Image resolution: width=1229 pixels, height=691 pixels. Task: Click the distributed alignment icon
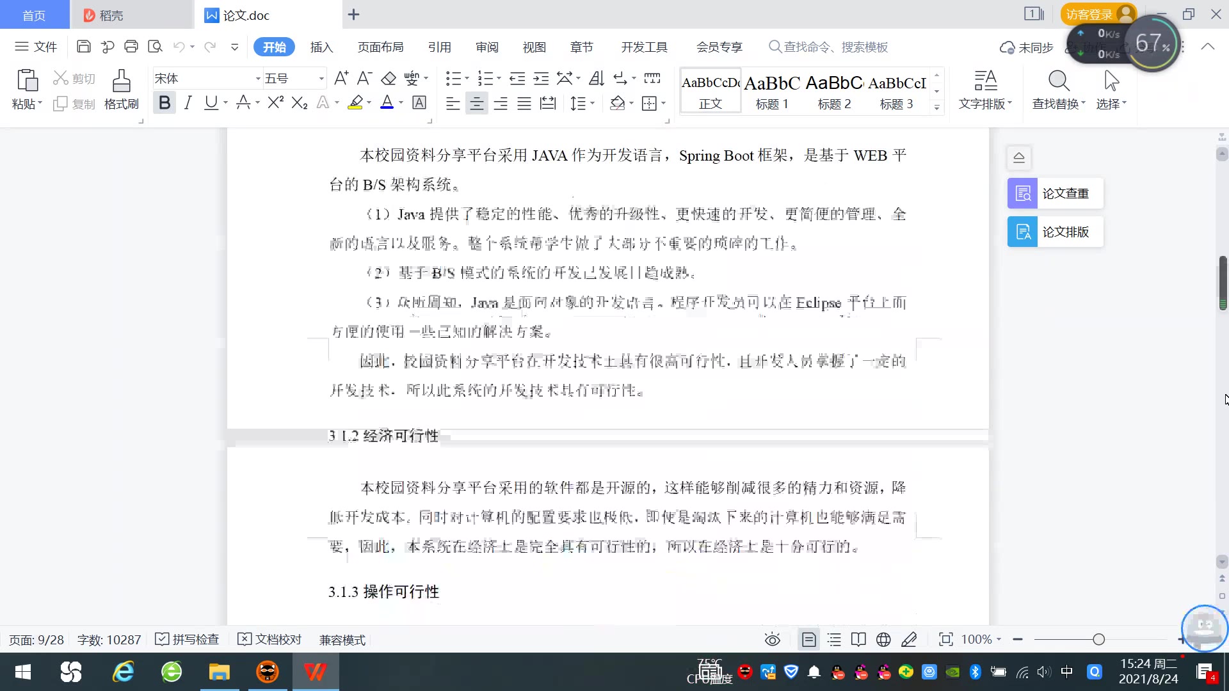tap(548, 103)
